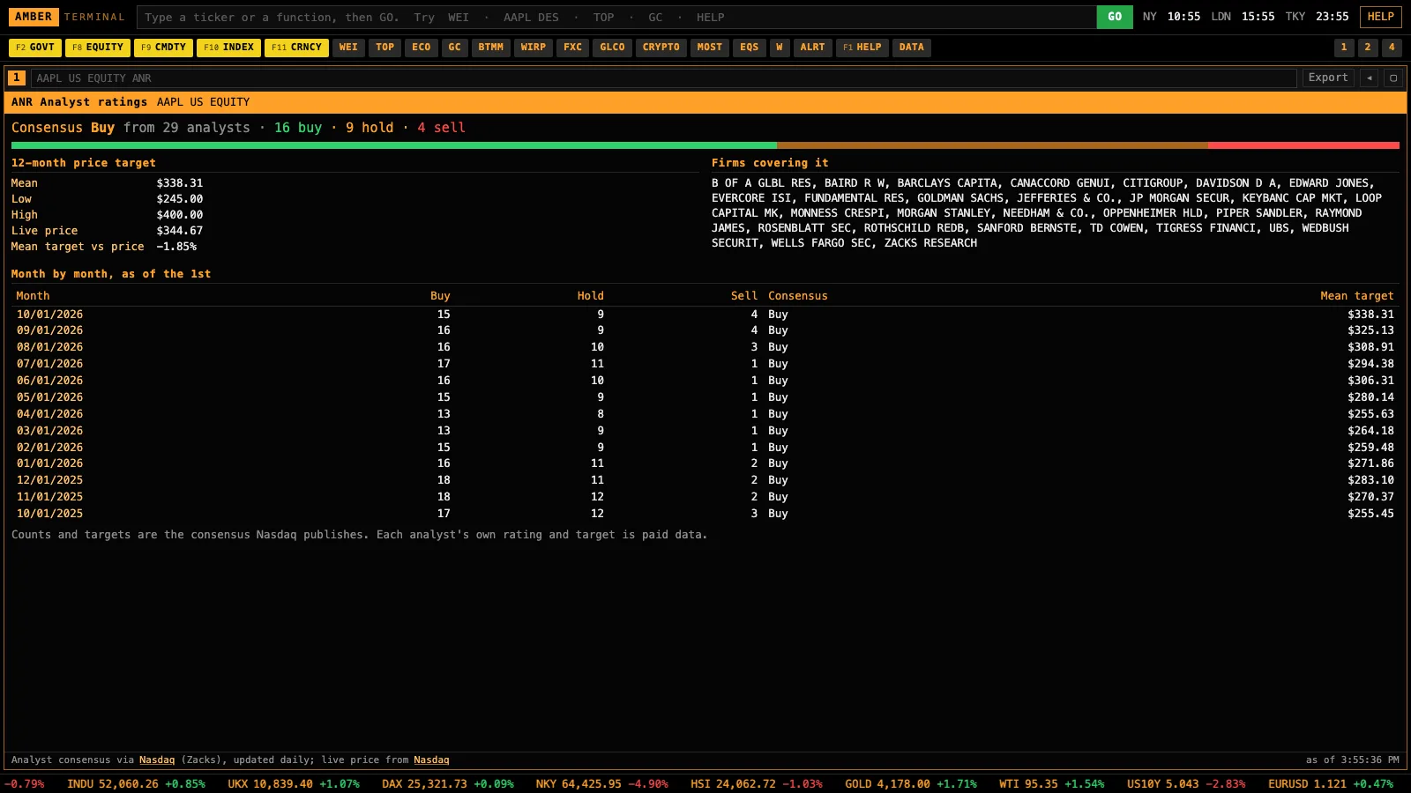Open the F9 CMDTY function key
The image size is (1411, 793).
163,48
